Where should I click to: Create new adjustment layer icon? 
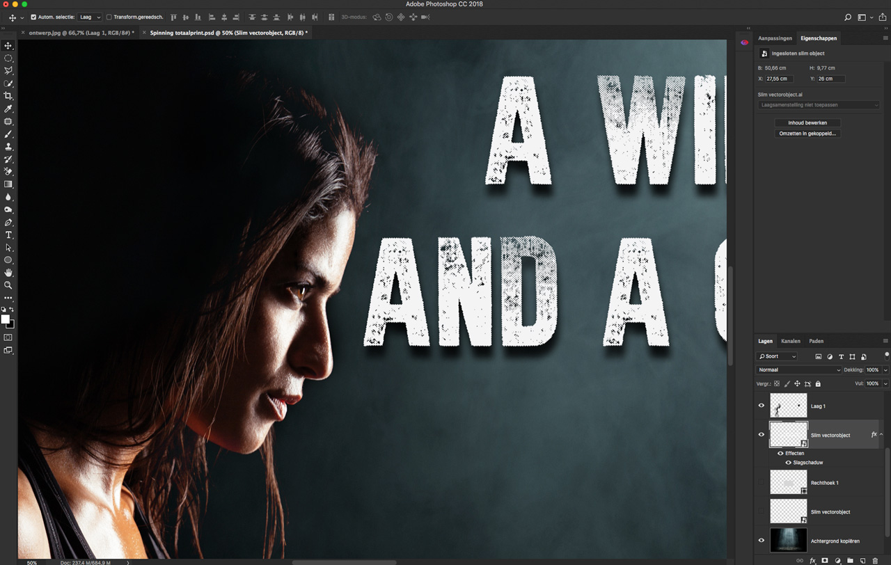point(837,560)
